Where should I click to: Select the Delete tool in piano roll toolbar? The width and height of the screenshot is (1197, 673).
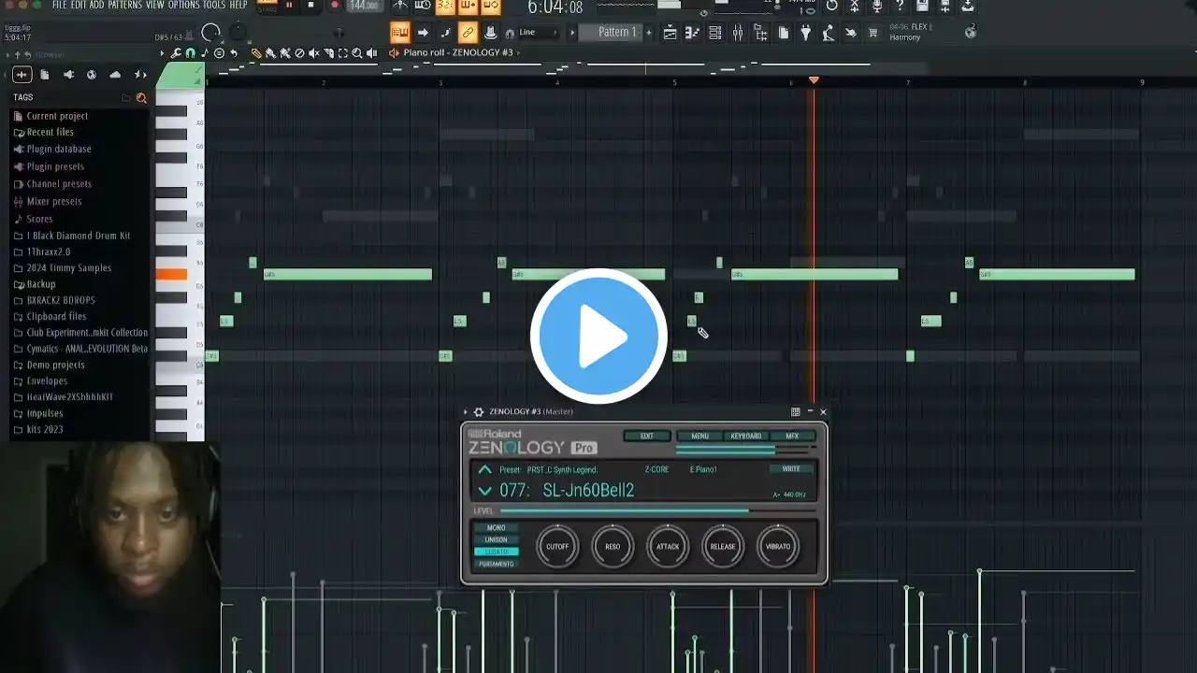point(299,53)
